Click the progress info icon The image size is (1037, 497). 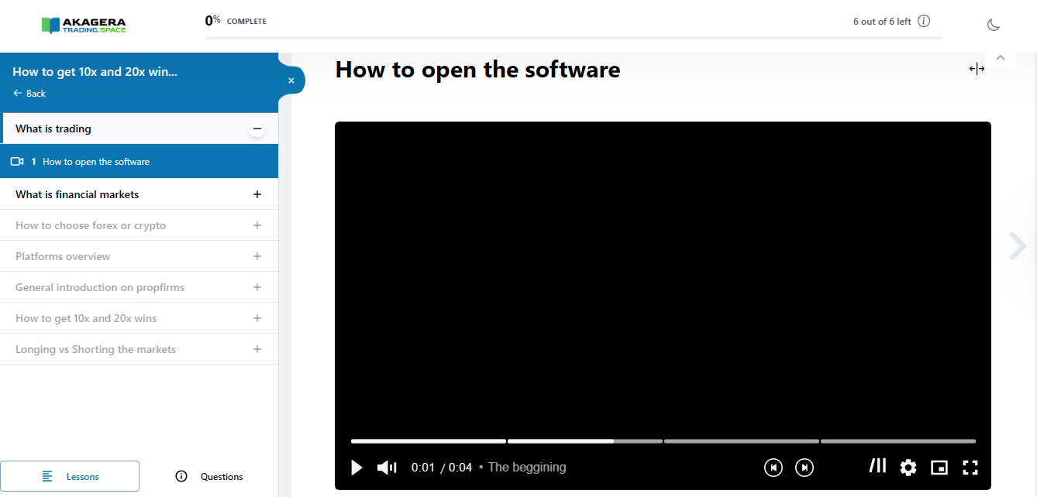924,22
